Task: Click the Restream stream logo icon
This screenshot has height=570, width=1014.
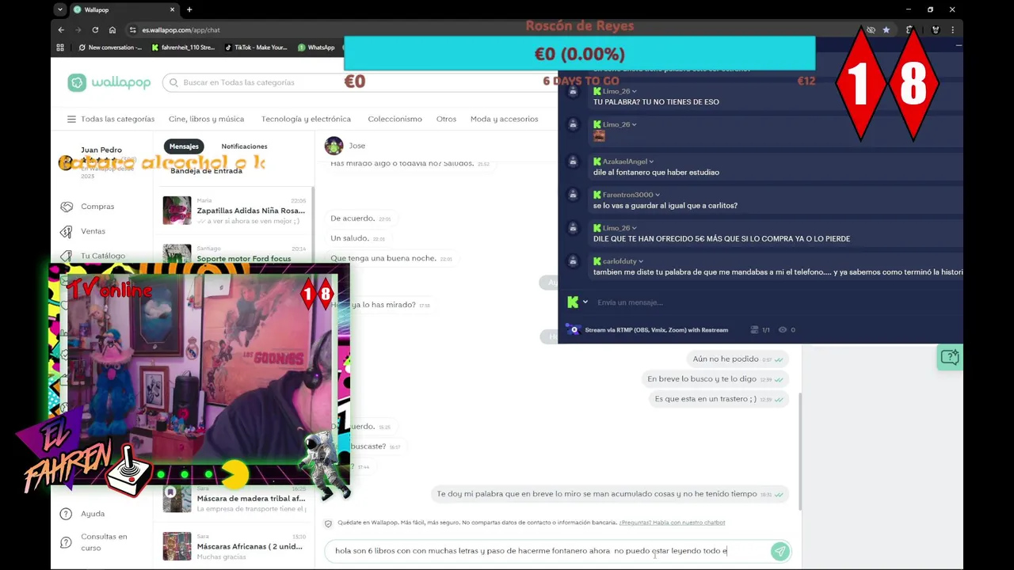Action: coord(573,330)
